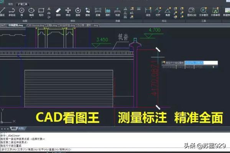This screenshot has height=153, width=230.
Task: Add a 角度 angle dimension
Action: pos(168,12)
